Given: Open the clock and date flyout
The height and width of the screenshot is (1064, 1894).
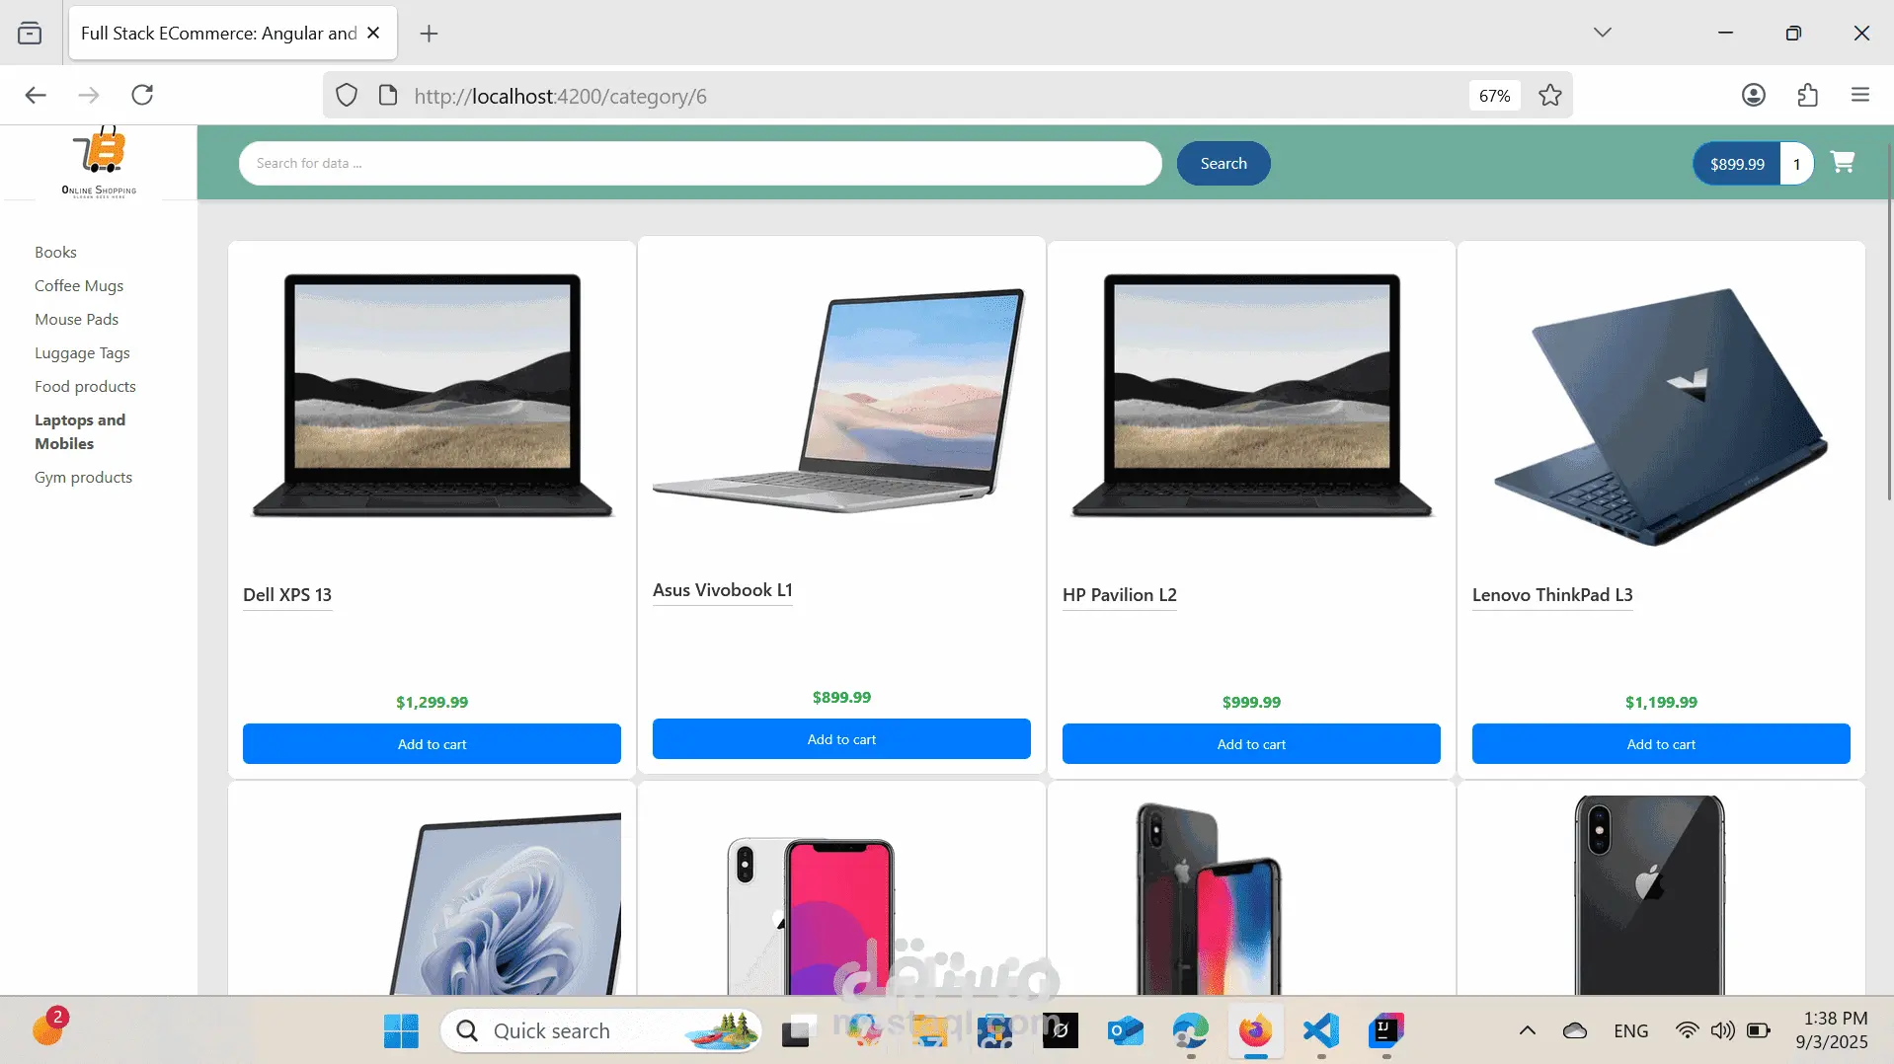Looking at the screenshot, I should [x=1832, y=1030].
